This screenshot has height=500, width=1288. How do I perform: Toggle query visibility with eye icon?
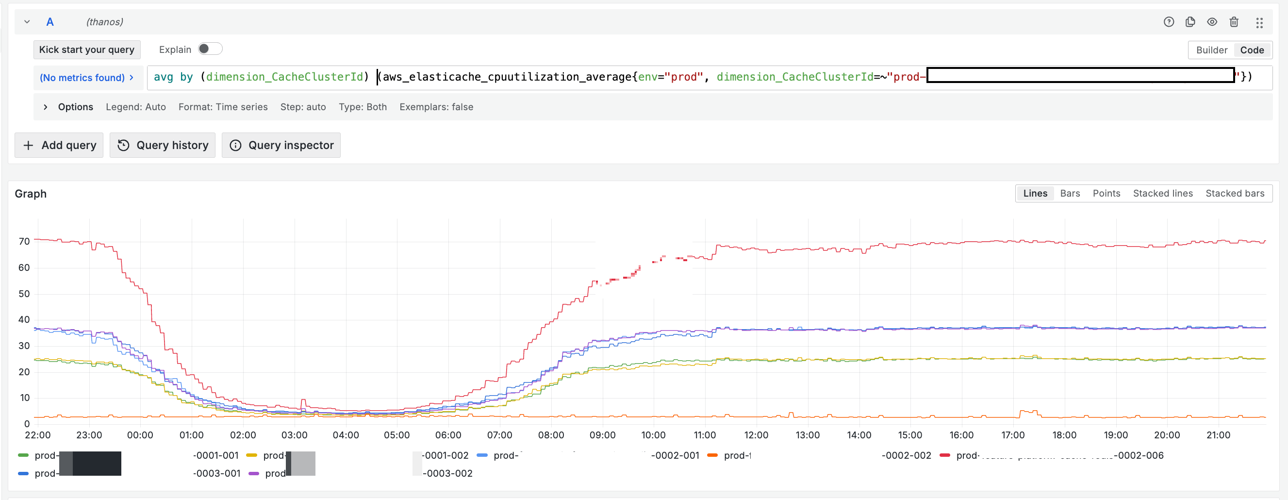pos(1211,21)
